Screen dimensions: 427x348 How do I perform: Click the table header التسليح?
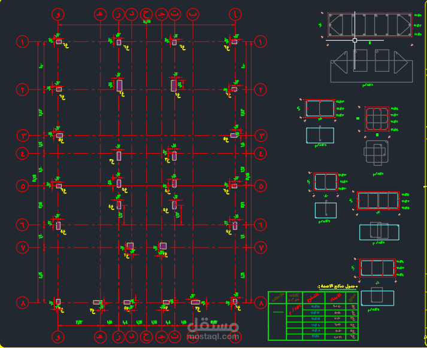coord(313,297)
